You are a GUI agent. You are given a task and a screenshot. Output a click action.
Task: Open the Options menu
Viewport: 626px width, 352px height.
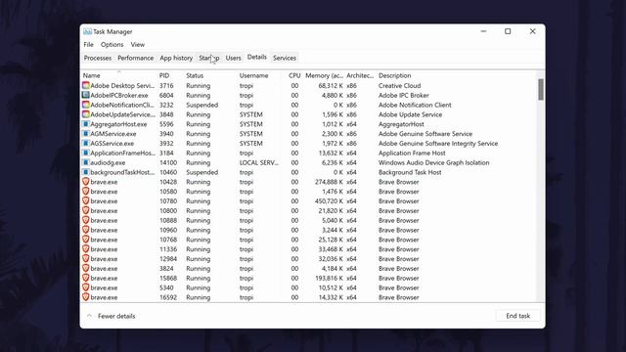click(x=112, y=44)
